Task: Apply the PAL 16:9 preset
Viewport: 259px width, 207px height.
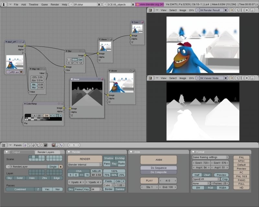Action: pyautogui.click(x=241, y=176)
